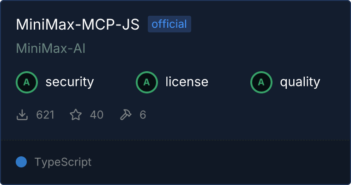Image resolution: width=351 pixels, height=185 pixels.
Task: Click the security label text
Action: 70,82
